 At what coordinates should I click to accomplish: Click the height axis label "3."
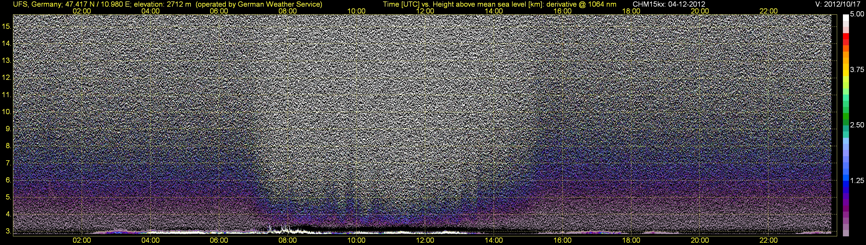(9, 231)
